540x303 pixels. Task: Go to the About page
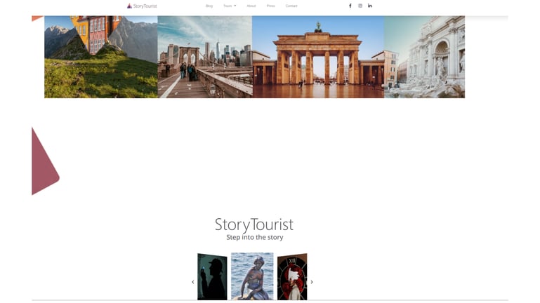point(251,6)
